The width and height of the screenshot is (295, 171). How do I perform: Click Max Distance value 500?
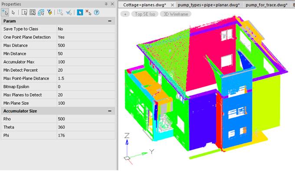pyautogui.click(x=86, y=45)
